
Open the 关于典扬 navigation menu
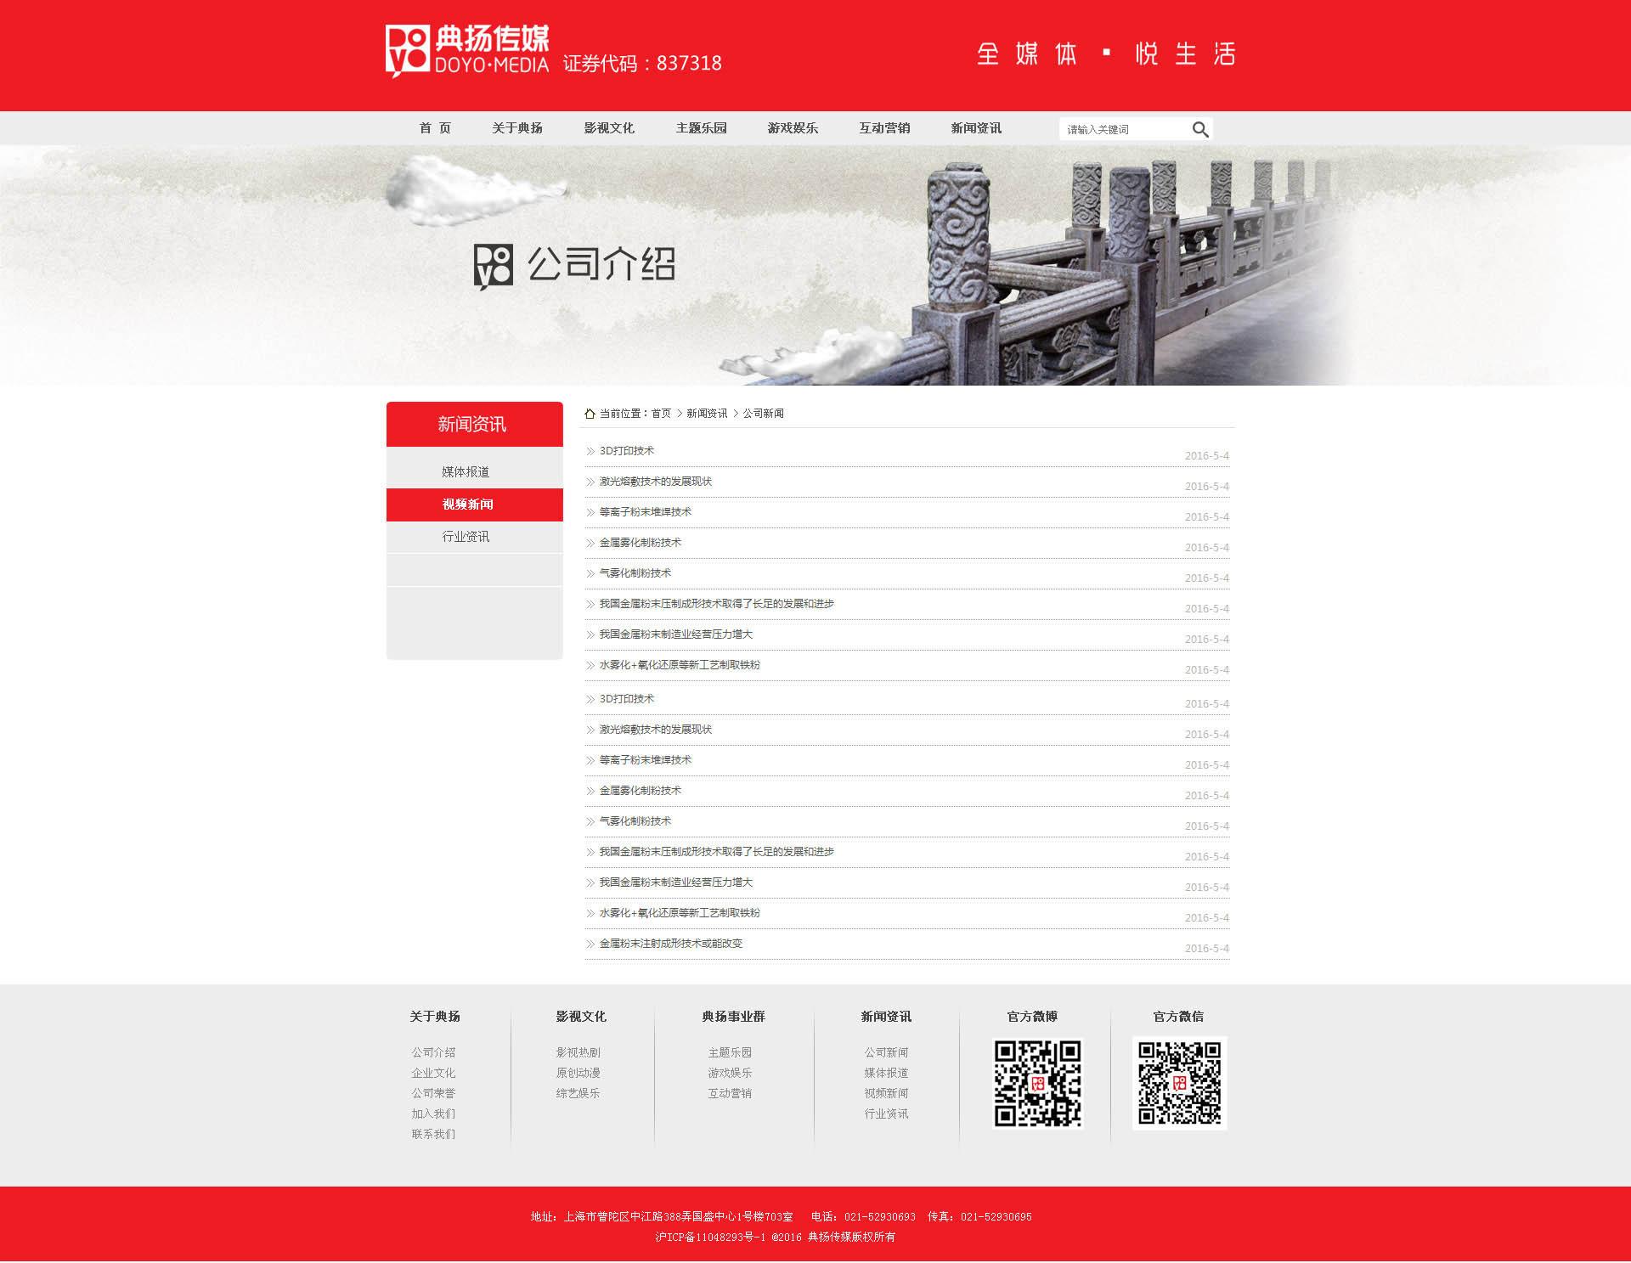coord(516,128)
